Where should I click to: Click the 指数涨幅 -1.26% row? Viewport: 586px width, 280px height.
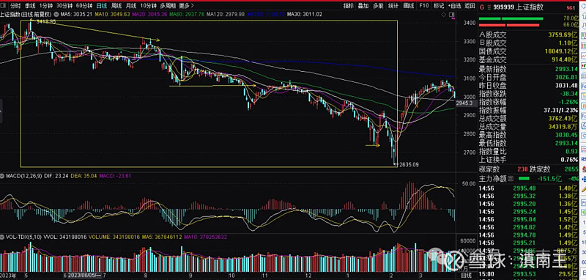point(528,102)
